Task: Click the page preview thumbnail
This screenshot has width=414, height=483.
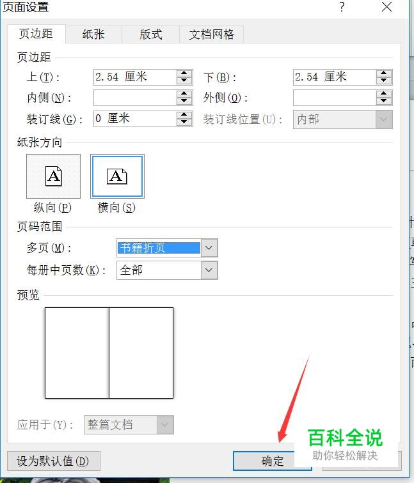Action: pyautogui.click(x=109, y=353)
